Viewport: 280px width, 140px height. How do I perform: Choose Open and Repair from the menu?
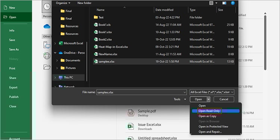coord(210,132)
